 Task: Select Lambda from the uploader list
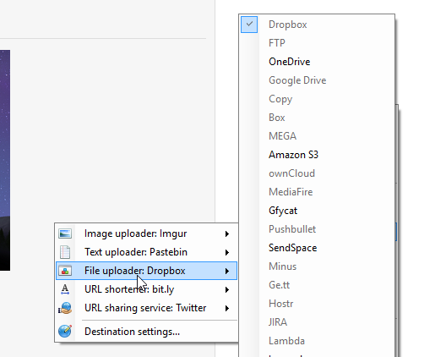click(317, 341)
